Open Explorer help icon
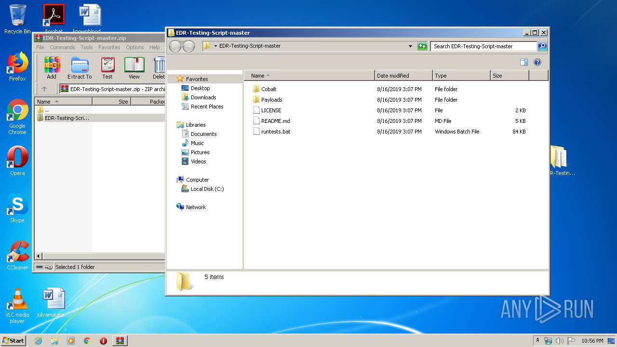 pos(537,62)
